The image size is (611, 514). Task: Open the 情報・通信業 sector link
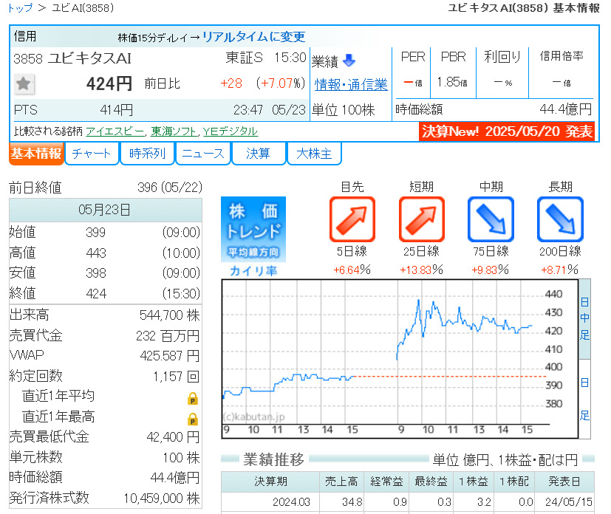351,85
